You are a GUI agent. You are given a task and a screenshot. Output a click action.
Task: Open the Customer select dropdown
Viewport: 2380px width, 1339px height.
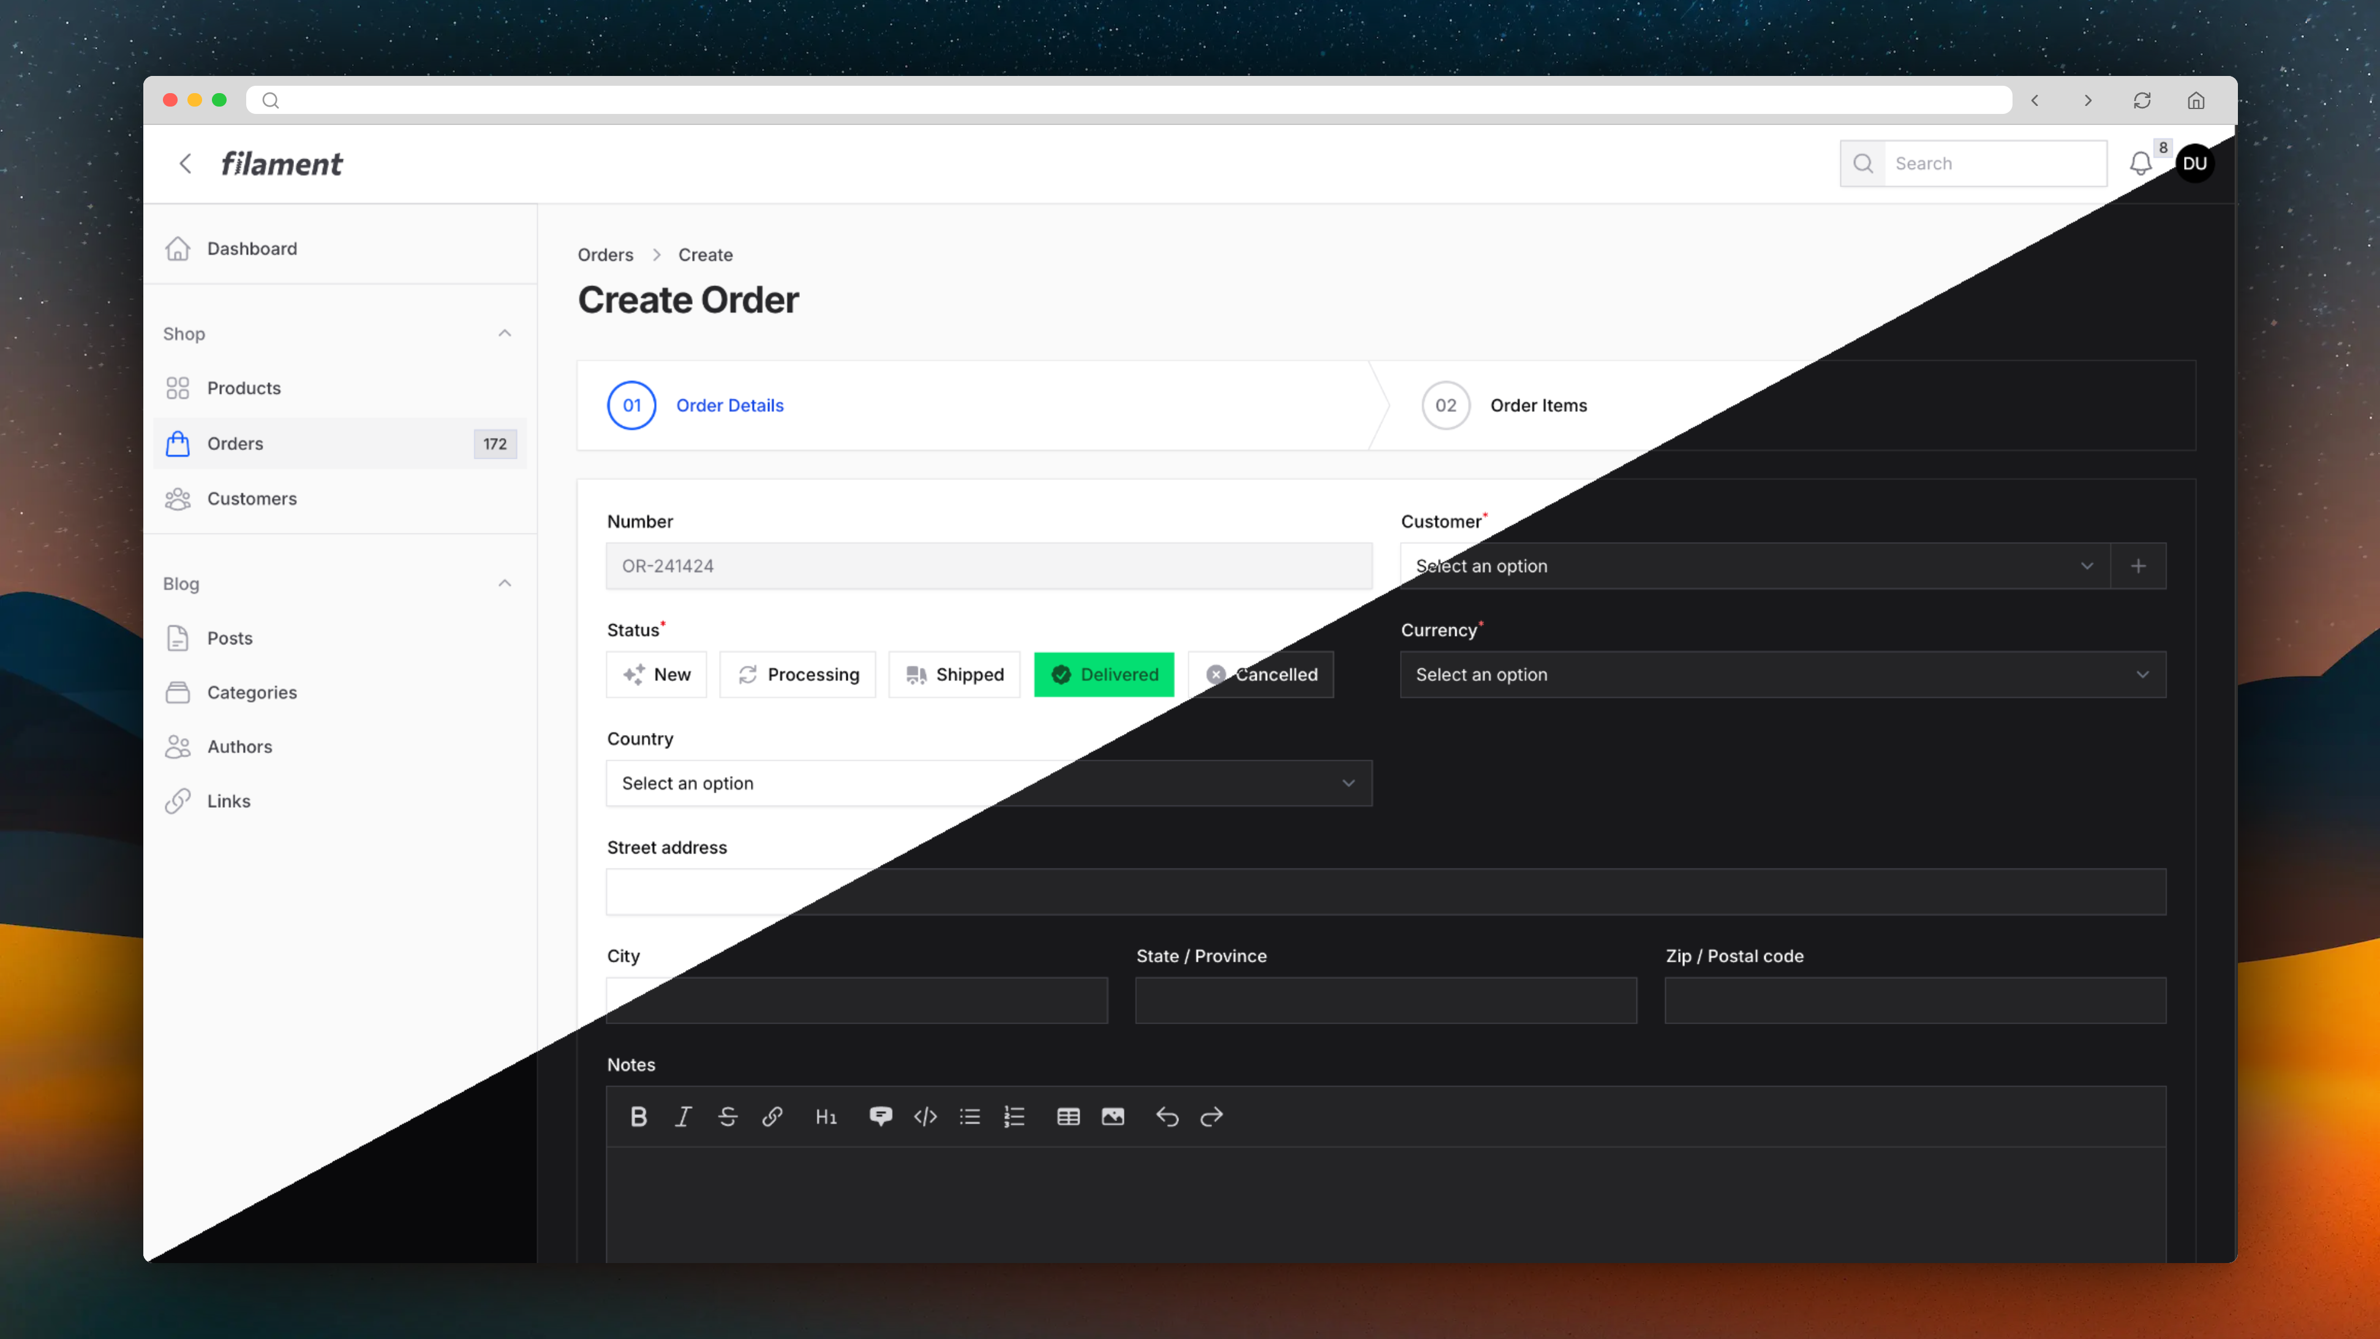(x=1753, y=565)
